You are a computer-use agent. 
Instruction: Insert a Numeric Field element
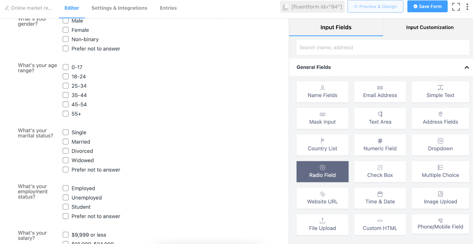point(380,145)
